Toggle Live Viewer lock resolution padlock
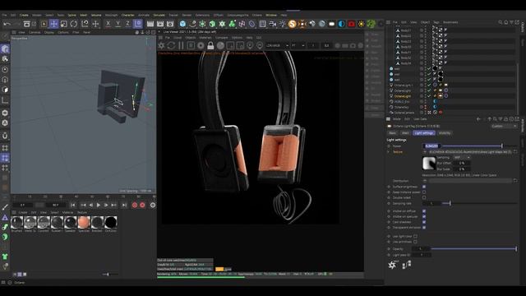The image size is (526, 296). (x=210, y=45)
